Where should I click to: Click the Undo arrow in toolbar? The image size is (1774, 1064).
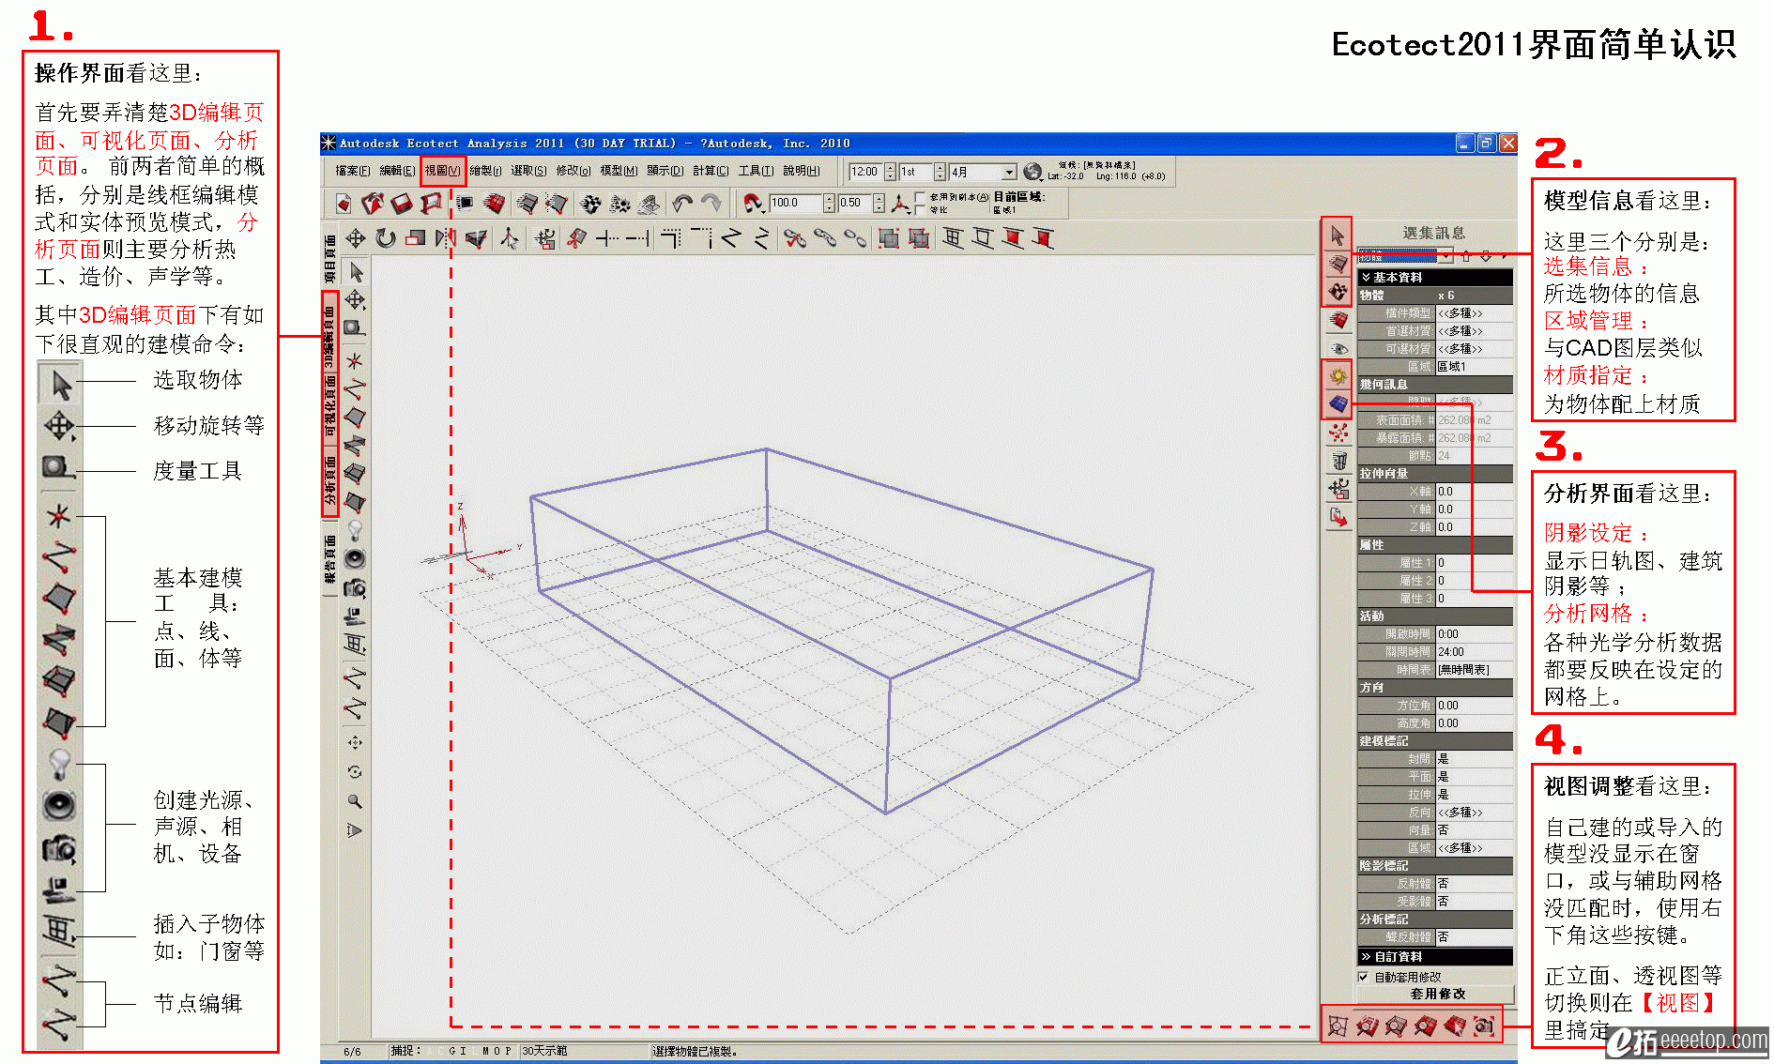[x=682, y=203]
